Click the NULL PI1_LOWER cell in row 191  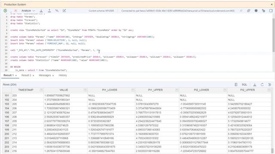111,95
